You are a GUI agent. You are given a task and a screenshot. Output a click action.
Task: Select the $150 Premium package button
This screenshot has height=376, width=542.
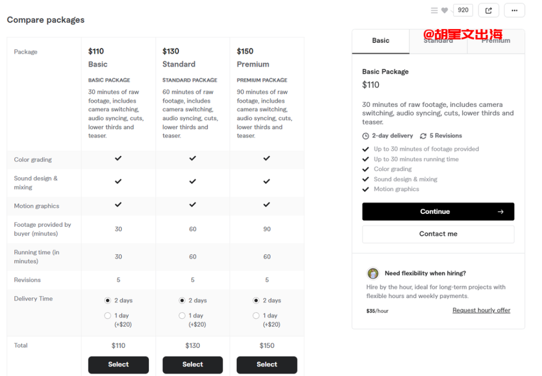(x=267, y=364)
